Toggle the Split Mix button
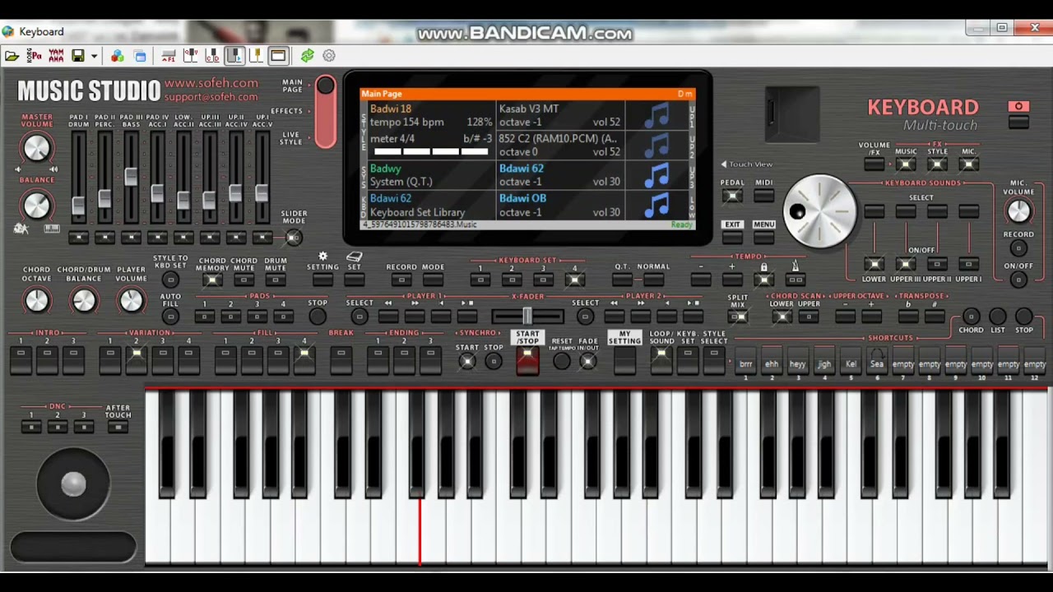The height and width of the screenshot is (592, 1053). (x=738, y=317)
